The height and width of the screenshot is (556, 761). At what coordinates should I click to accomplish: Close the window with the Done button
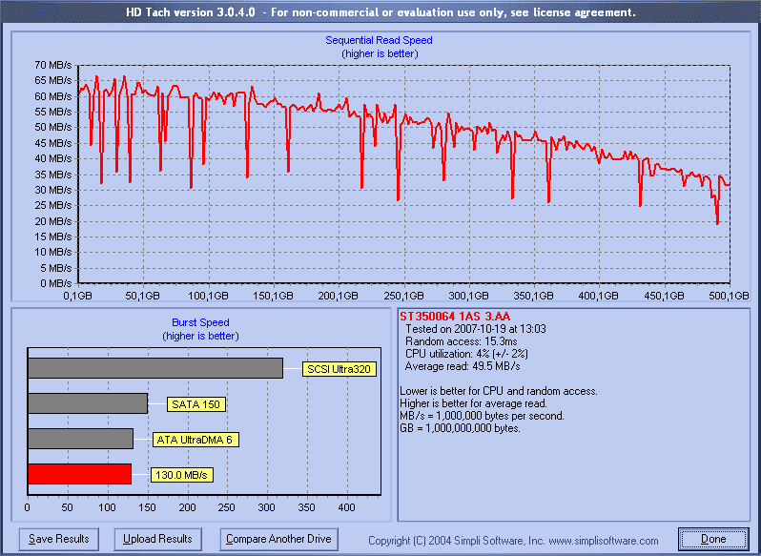pos(713,539)
